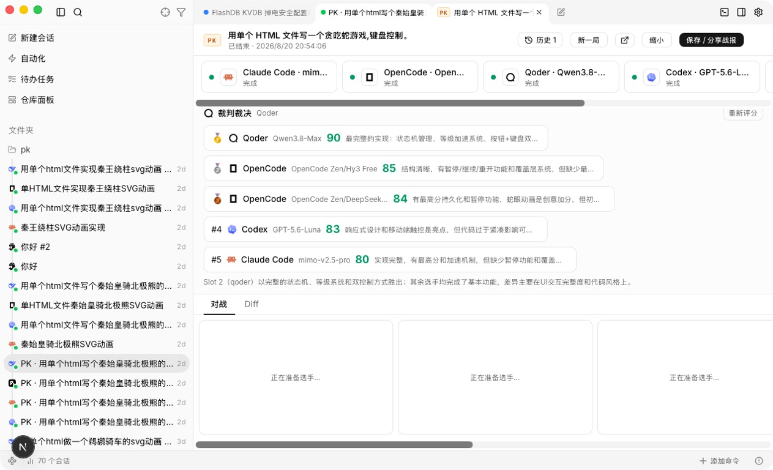Screen dimensions: 773x470
Task: Click the info circle icon at bottom right
Action: [759, 461]
